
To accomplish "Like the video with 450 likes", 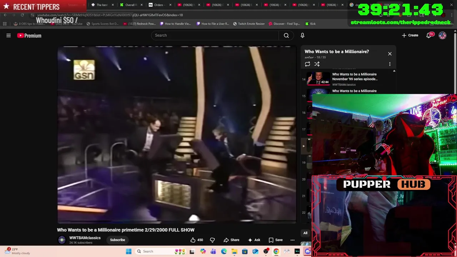I will click(197, 240).
